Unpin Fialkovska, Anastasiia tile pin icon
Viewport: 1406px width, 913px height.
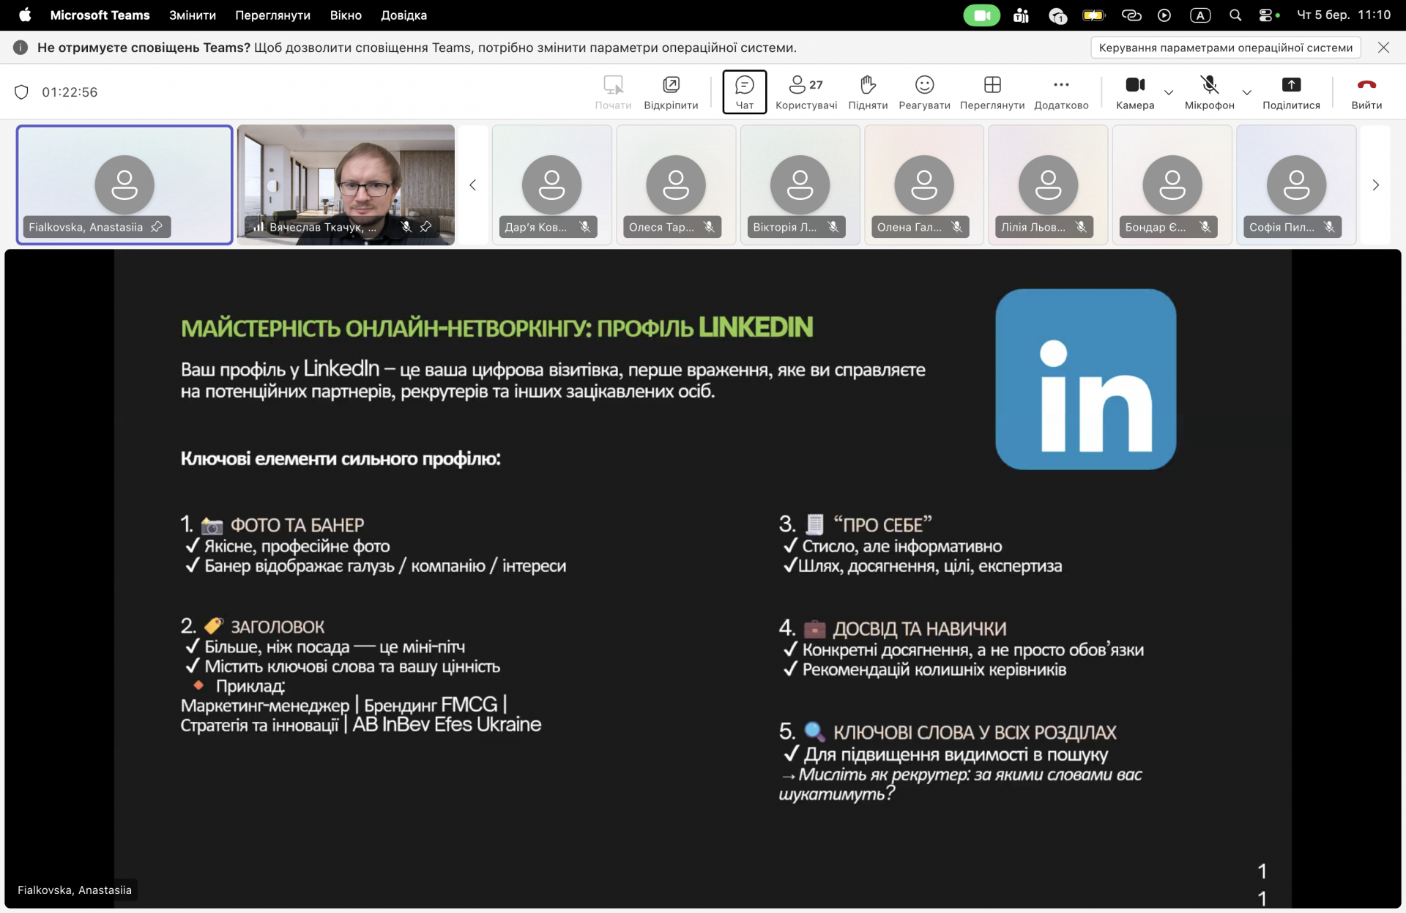157,227
